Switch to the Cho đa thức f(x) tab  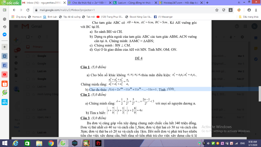click(90, 3)
